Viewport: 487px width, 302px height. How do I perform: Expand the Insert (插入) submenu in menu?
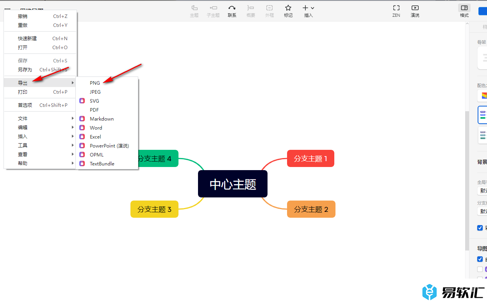tap(40, 136)
